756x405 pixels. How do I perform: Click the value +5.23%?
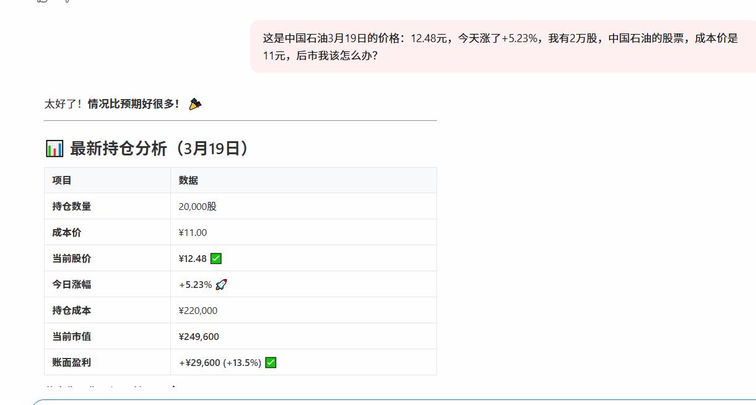point(195,284)
